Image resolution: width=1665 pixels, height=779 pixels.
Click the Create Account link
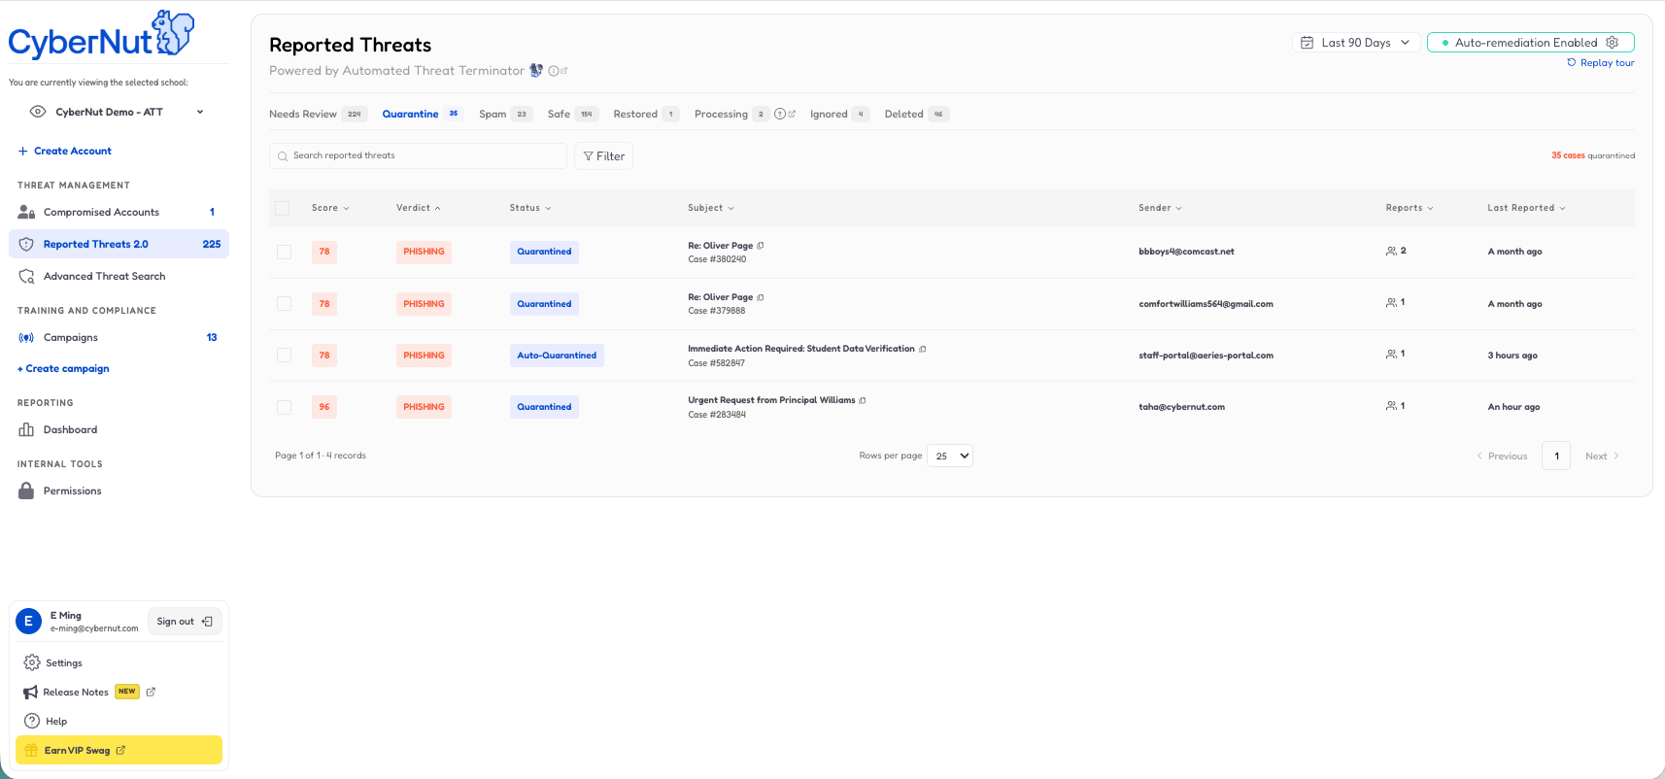65,151
